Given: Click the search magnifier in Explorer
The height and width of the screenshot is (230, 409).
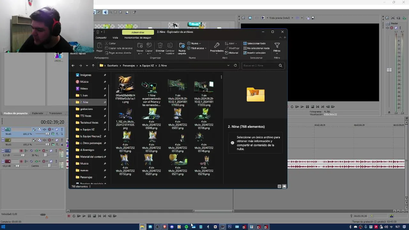Looking at the screenshot, I should (x=281, y=65).
